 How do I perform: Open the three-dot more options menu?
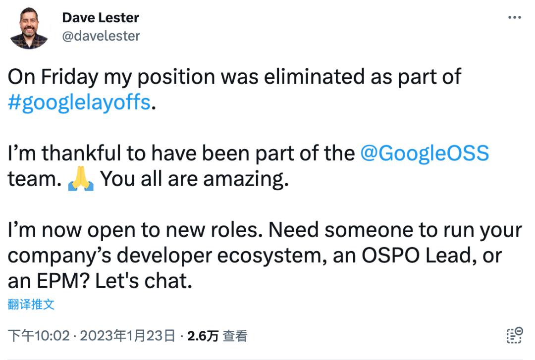click(x=515, y=18)
